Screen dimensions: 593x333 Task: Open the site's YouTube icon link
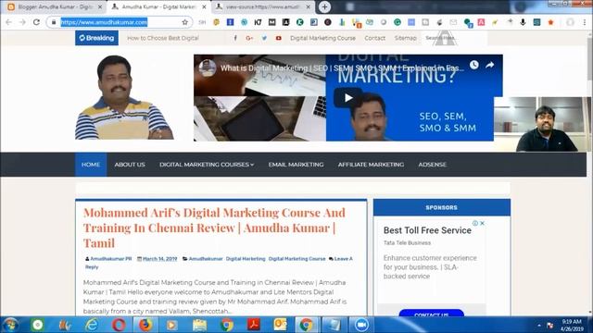pyautogui.click(x=278, y=38)
